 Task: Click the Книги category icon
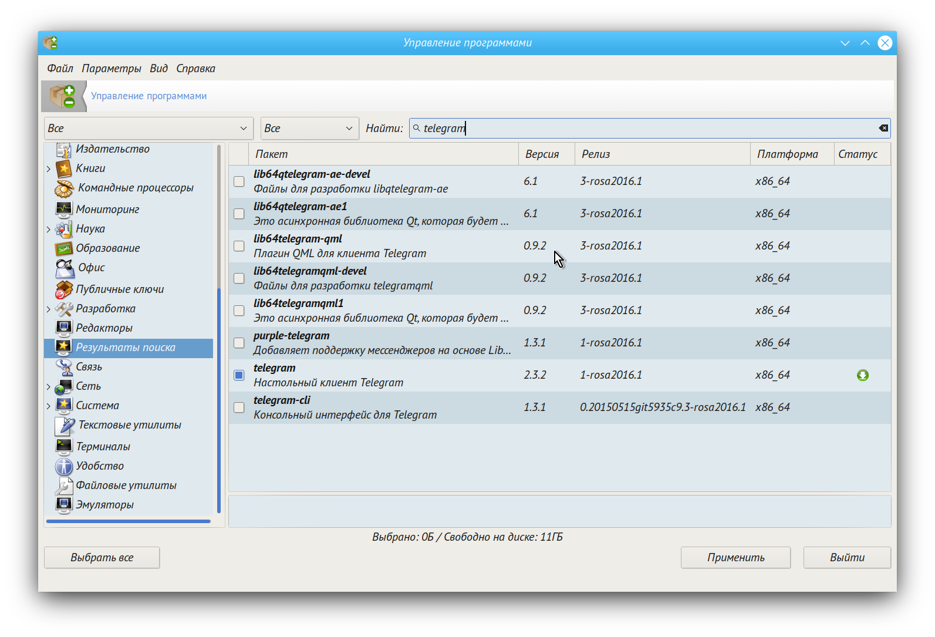[63, 168]
